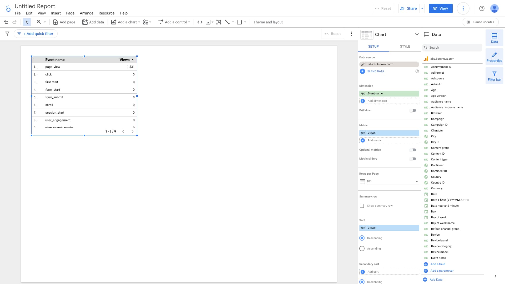The width and height of the screenshot is (505, 284).
Task: Select Descending sort order under Views
Action: (x=362, y=238)
